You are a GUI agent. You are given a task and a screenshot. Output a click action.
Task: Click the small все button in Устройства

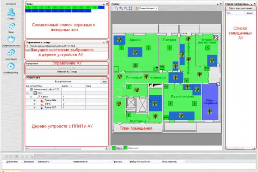[x=105, y=82]
